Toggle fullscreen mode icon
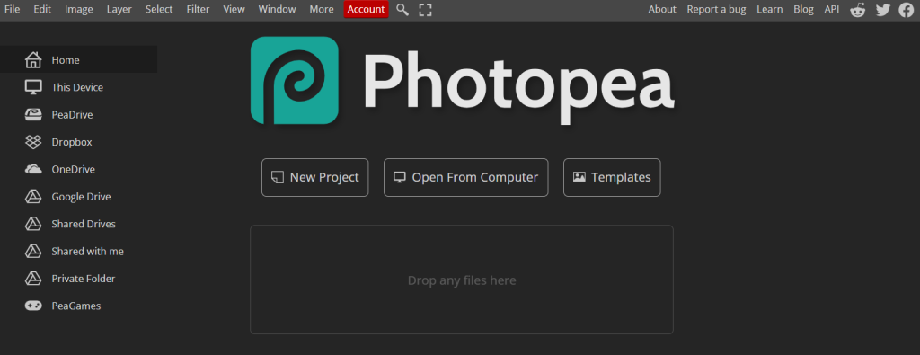Viewport: 920px width, 355px height. (x=425, y=9)
